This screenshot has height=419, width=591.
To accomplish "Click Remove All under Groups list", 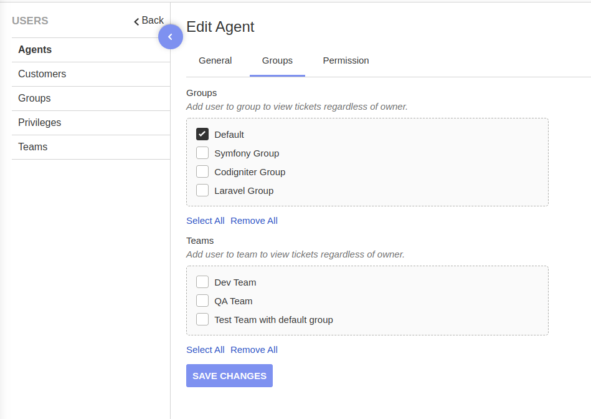I will (254, 221).
